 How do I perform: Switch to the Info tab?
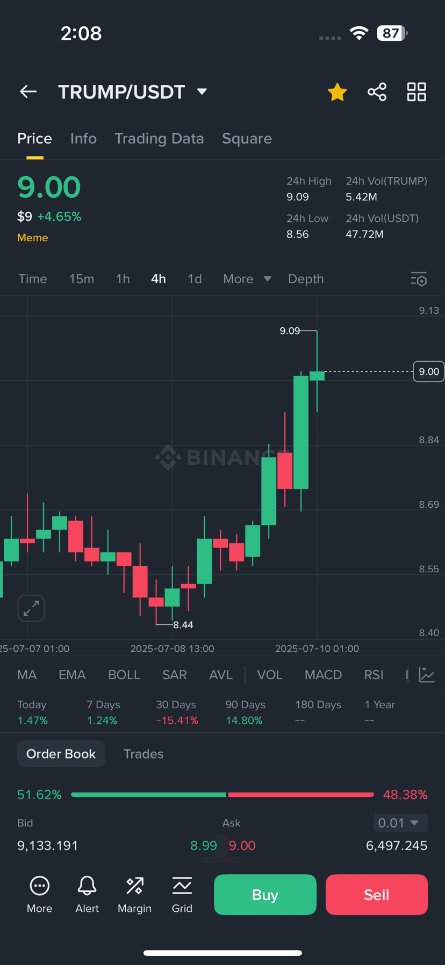pyautogui.click(x=83, y=139)
